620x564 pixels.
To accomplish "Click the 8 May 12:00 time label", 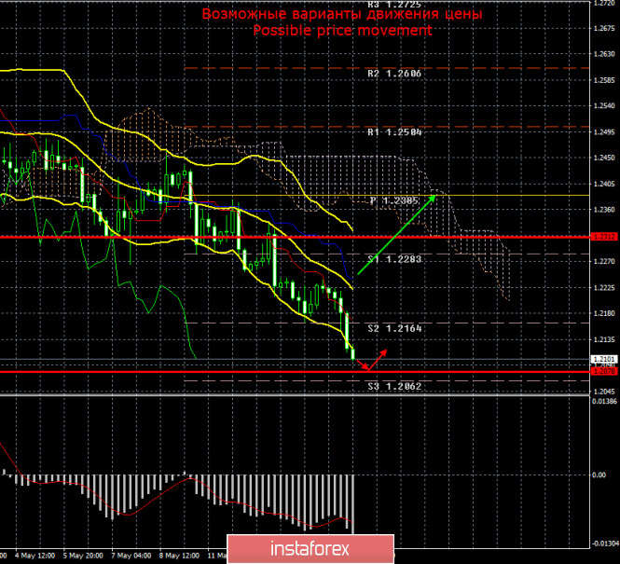I will [x=181, y=554].
